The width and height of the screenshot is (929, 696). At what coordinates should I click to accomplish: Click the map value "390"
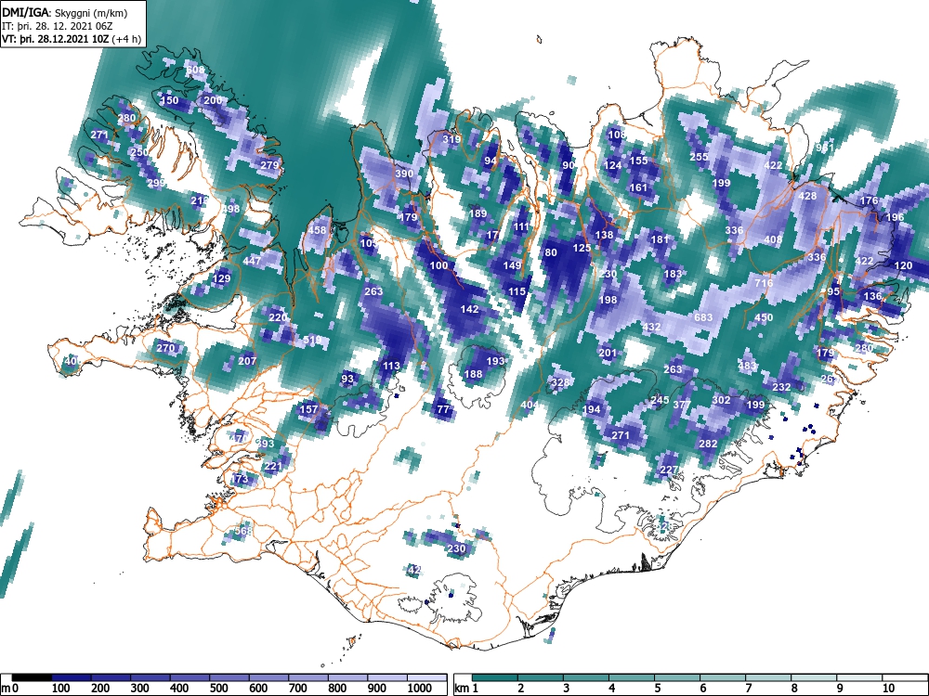[404, 174]
